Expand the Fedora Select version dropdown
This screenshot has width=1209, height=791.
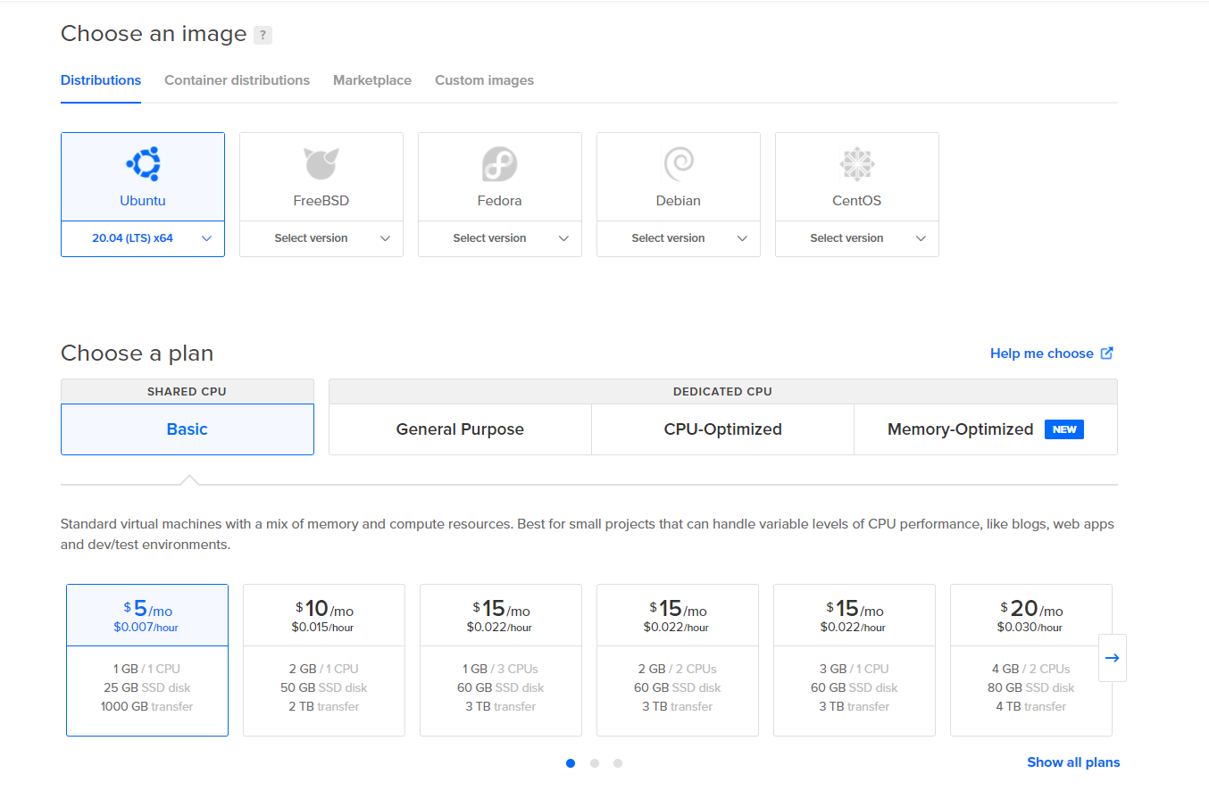(x=500, y=238)
